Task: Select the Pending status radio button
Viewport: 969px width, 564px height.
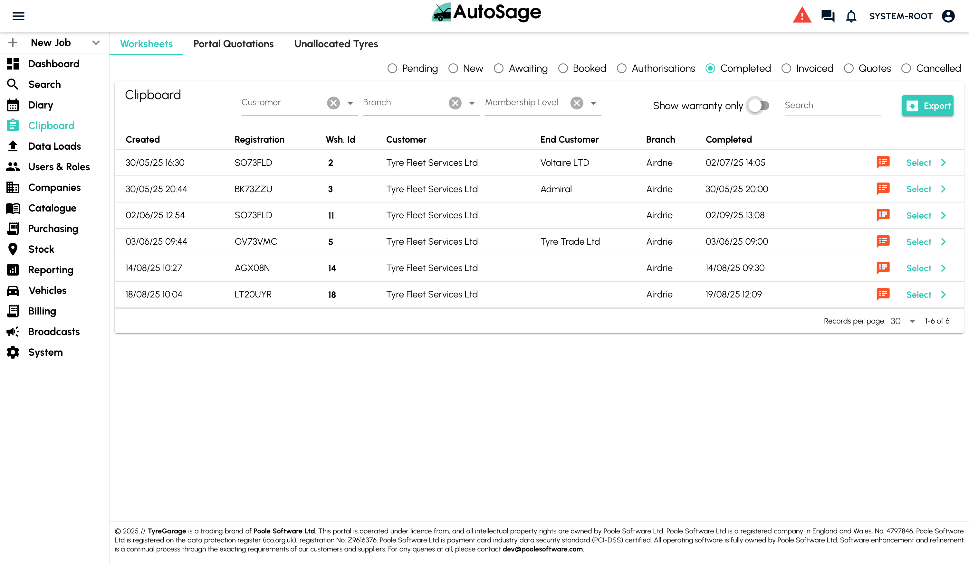Action: pos(392,68)
